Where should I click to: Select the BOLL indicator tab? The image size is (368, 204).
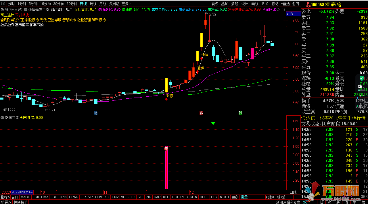coord(204,197)
